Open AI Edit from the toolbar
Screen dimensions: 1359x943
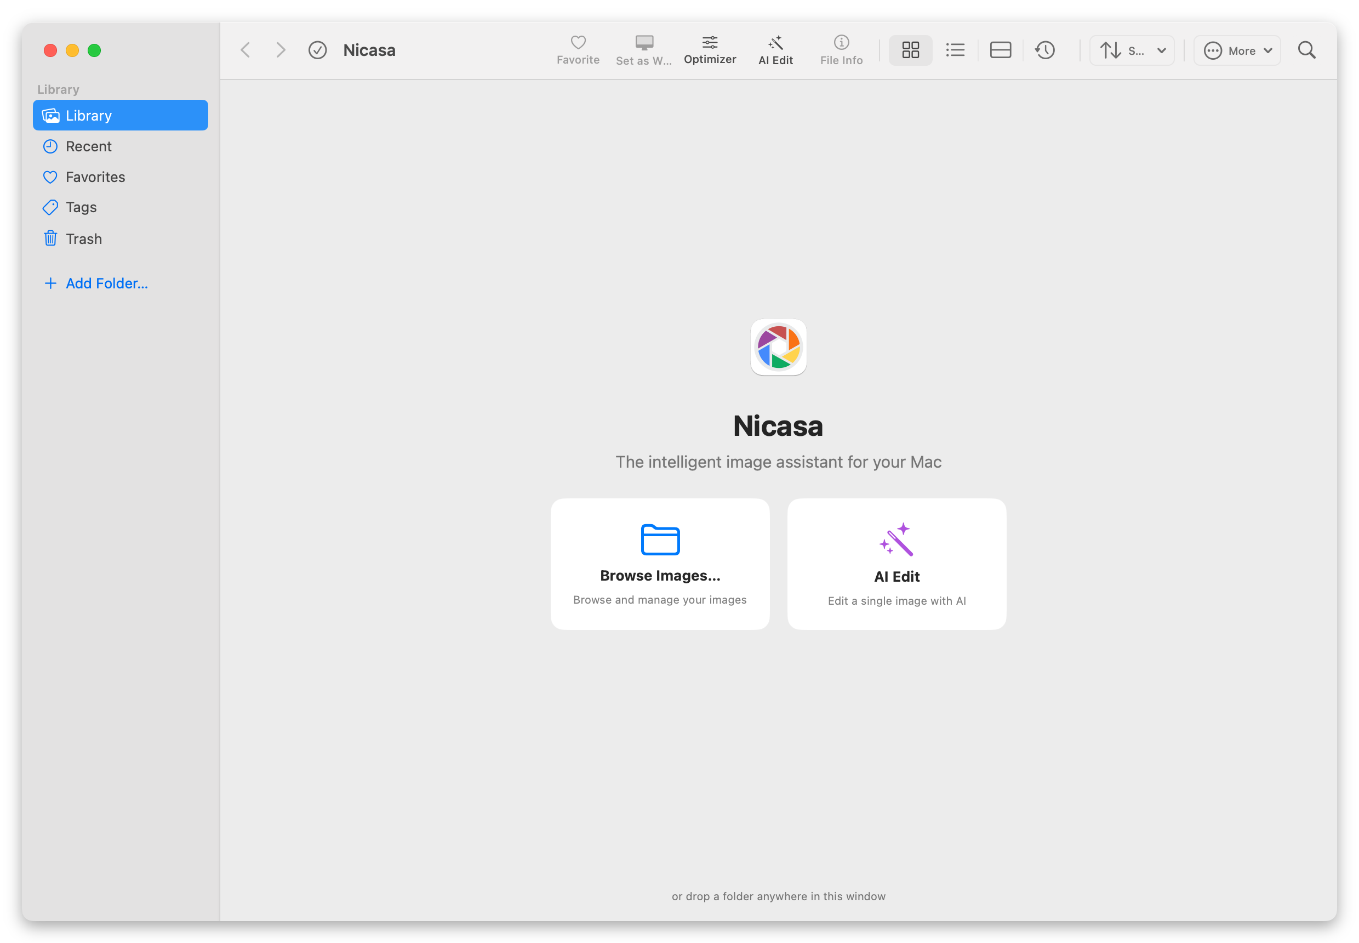775,50
